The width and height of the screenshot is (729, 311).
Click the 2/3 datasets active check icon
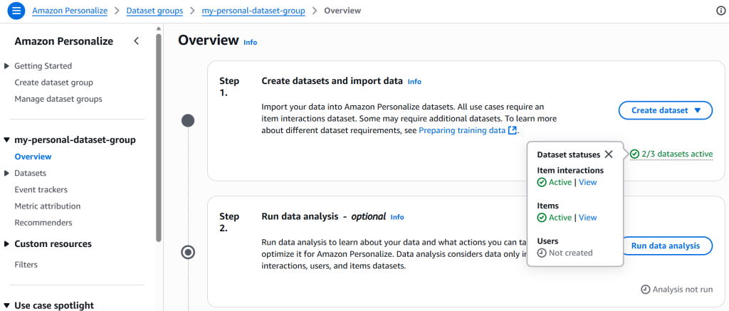[634, 154]
